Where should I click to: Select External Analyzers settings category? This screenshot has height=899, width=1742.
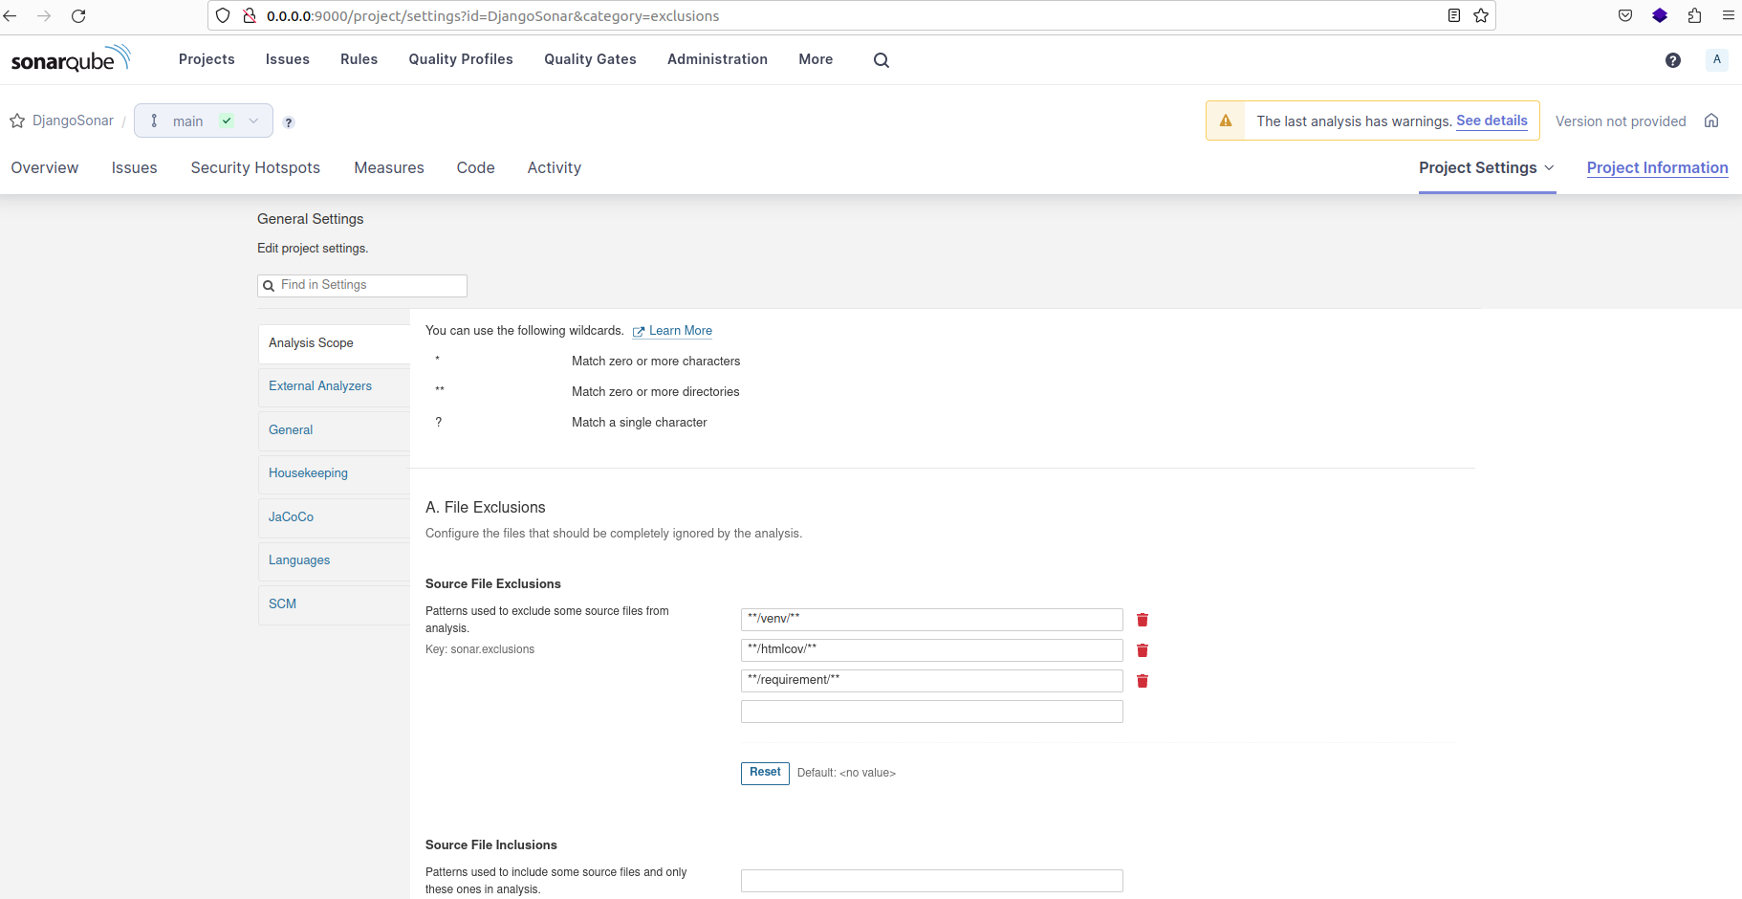[x=334, y=386]
